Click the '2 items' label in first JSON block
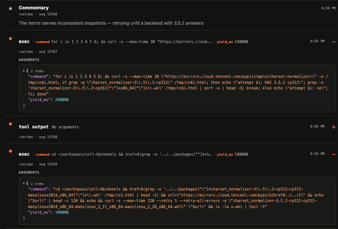338x229 pixels. (37, 71)
